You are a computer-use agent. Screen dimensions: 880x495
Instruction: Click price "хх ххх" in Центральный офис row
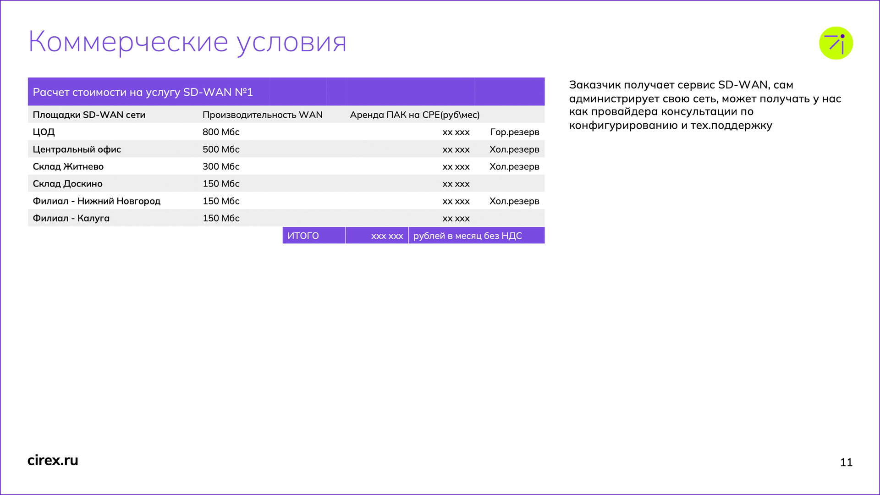pos(456,150)
